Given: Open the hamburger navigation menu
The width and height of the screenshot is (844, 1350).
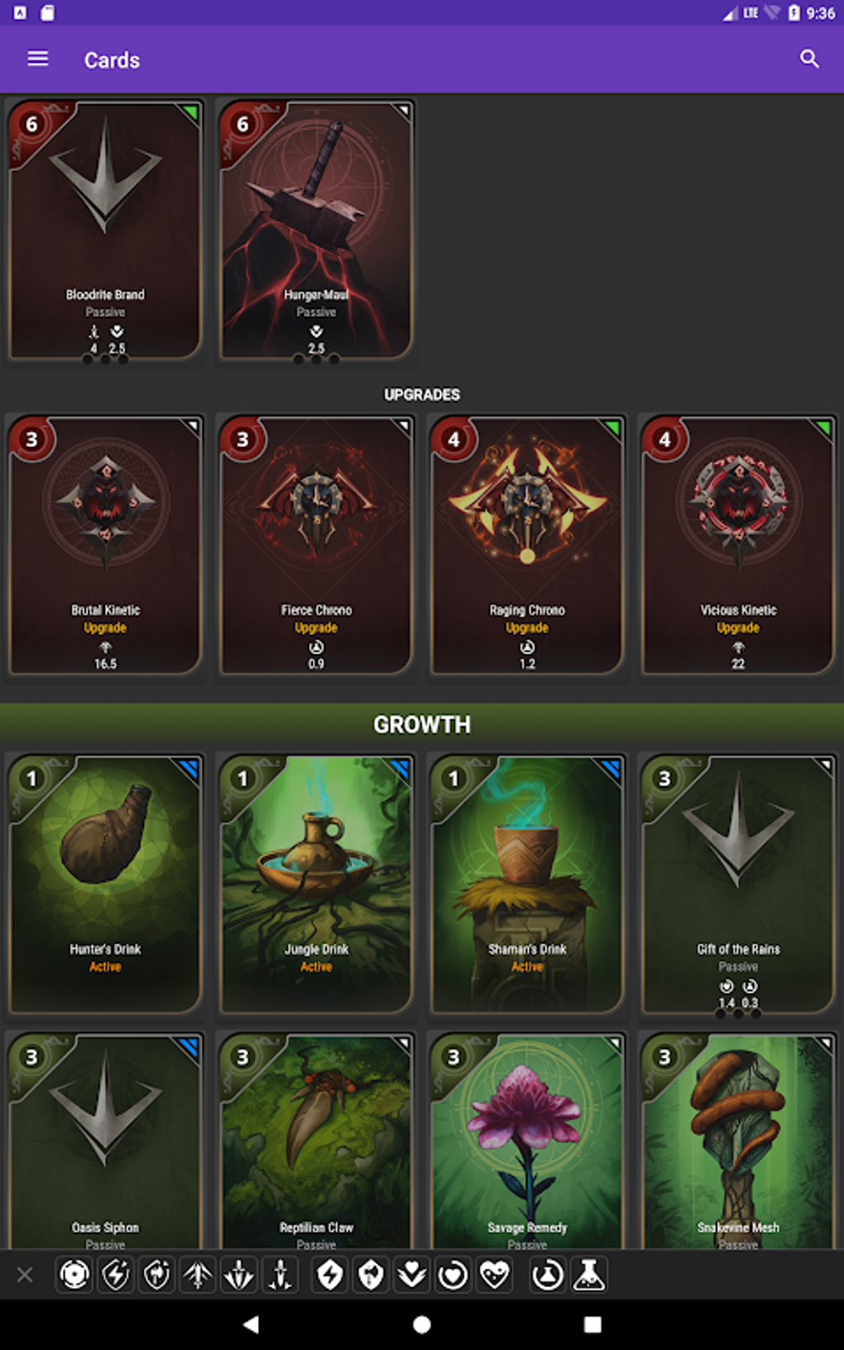Looking at the screenshot, I should [38, 59].
